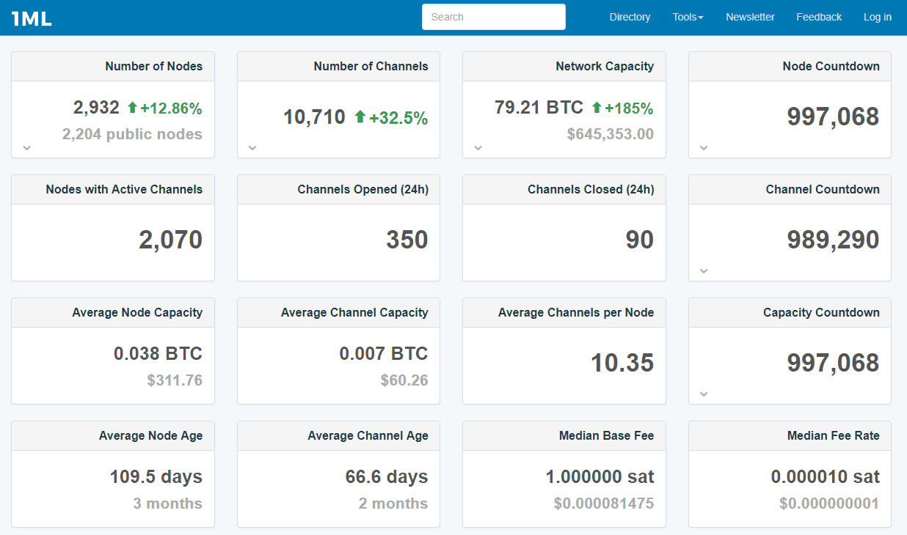Expand the Number of Channels card chevron

tap(252, 147)
